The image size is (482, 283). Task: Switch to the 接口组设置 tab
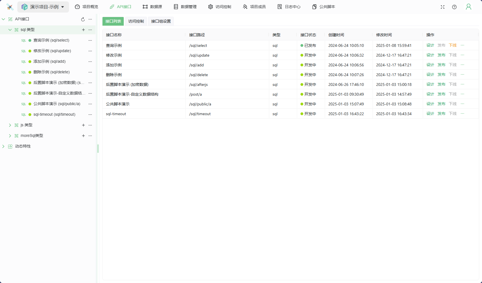(x=161, y=21)
